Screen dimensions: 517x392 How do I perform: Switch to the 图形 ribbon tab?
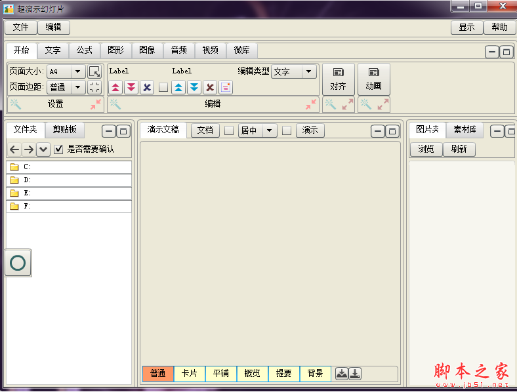(116, 50)
